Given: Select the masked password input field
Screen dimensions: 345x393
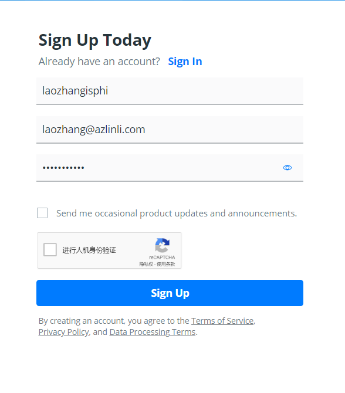Looking at the screenshot, I should click(170, 168).
